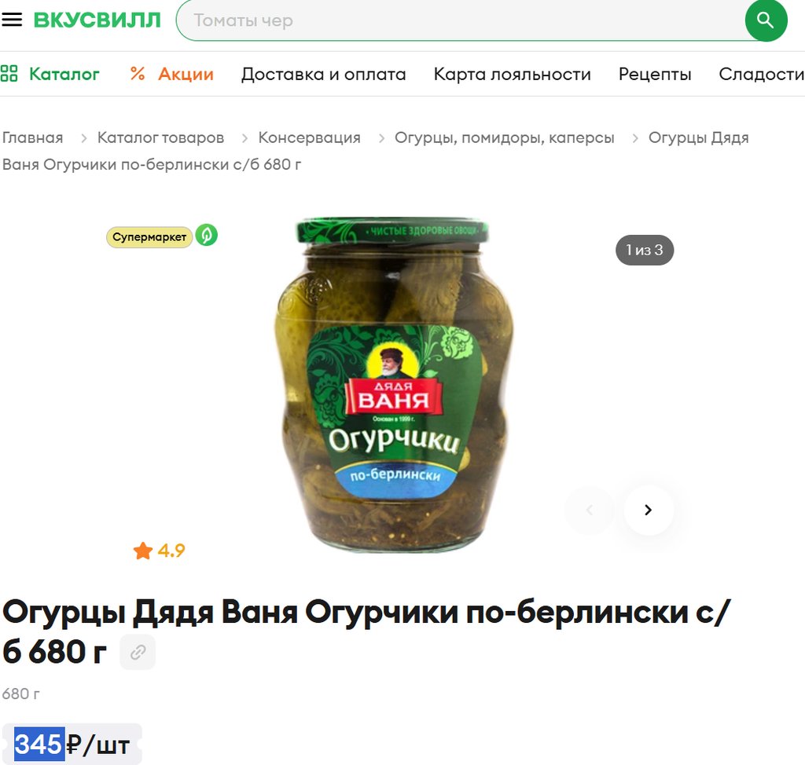Click the Супермаркет yellow badge
Screen dimensions: 805x765
point(149,237)
